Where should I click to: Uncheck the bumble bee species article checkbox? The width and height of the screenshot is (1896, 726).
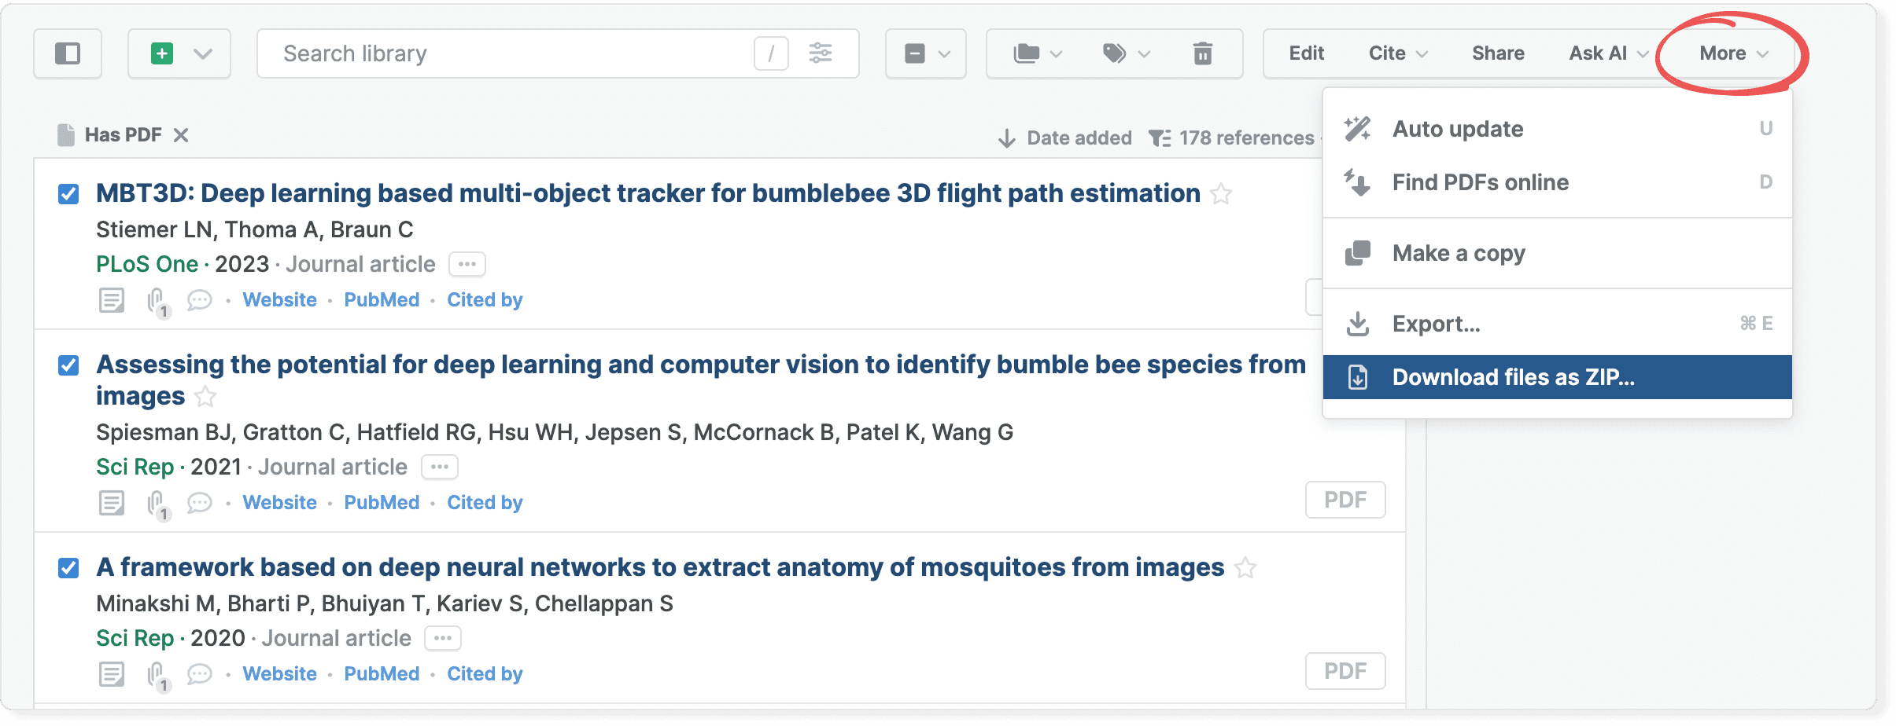tap(68, 365)
